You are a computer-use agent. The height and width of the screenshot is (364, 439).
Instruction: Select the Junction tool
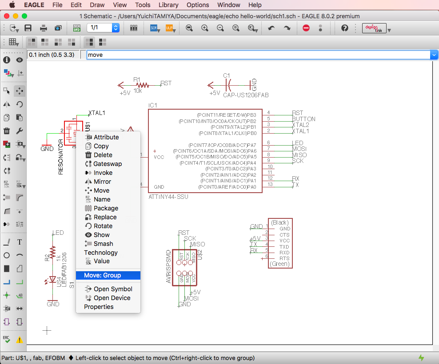(7, 295)
